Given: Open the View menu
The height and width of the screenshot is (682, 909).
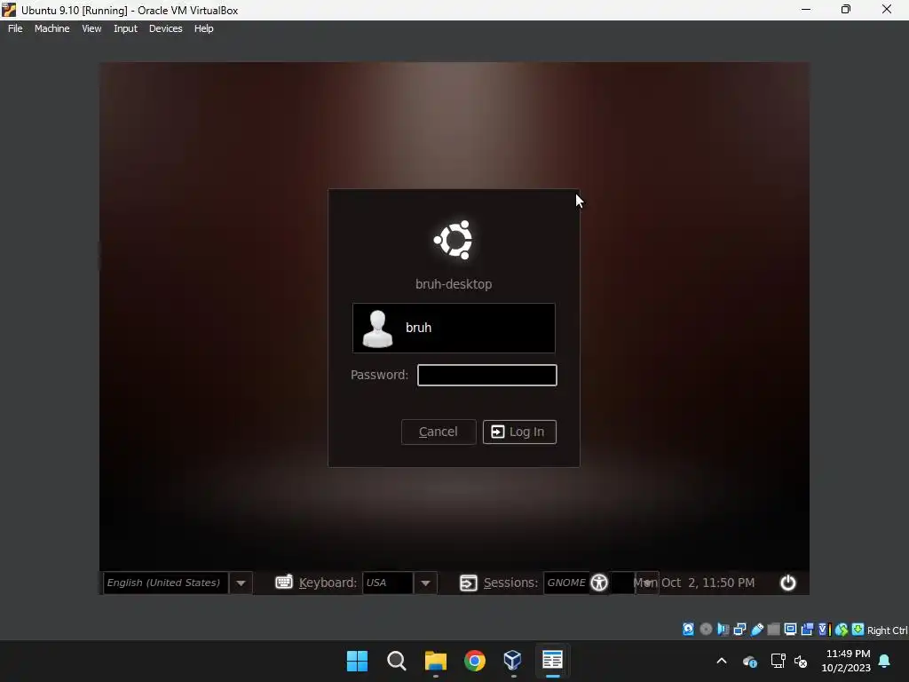Looking at the screenshot, I should pos(91,28).
